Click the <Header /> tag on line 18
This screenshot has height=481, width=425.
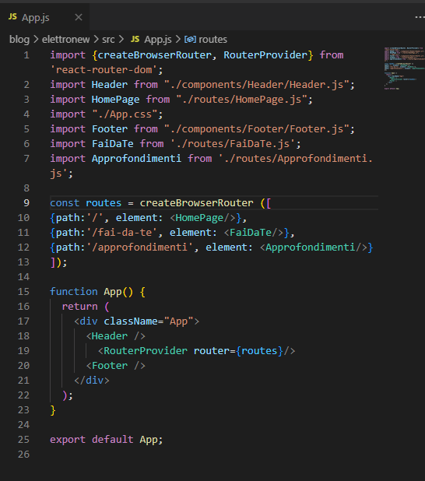(x=116, y=336)
